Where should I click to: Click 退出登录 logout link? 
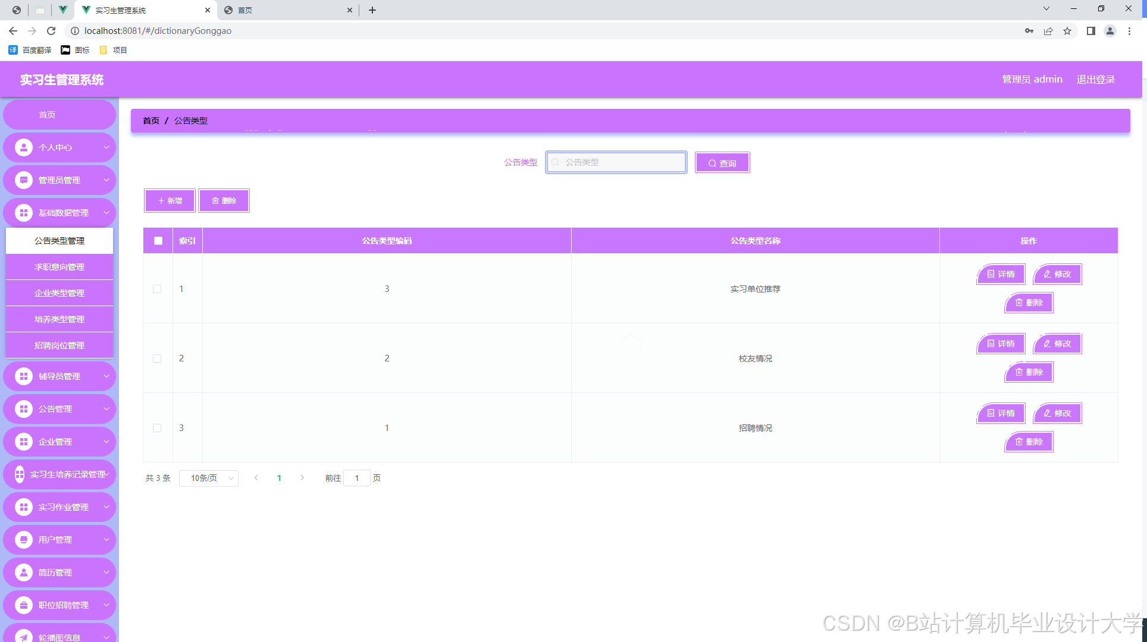pyautogui.click(x=1095, y=79)
